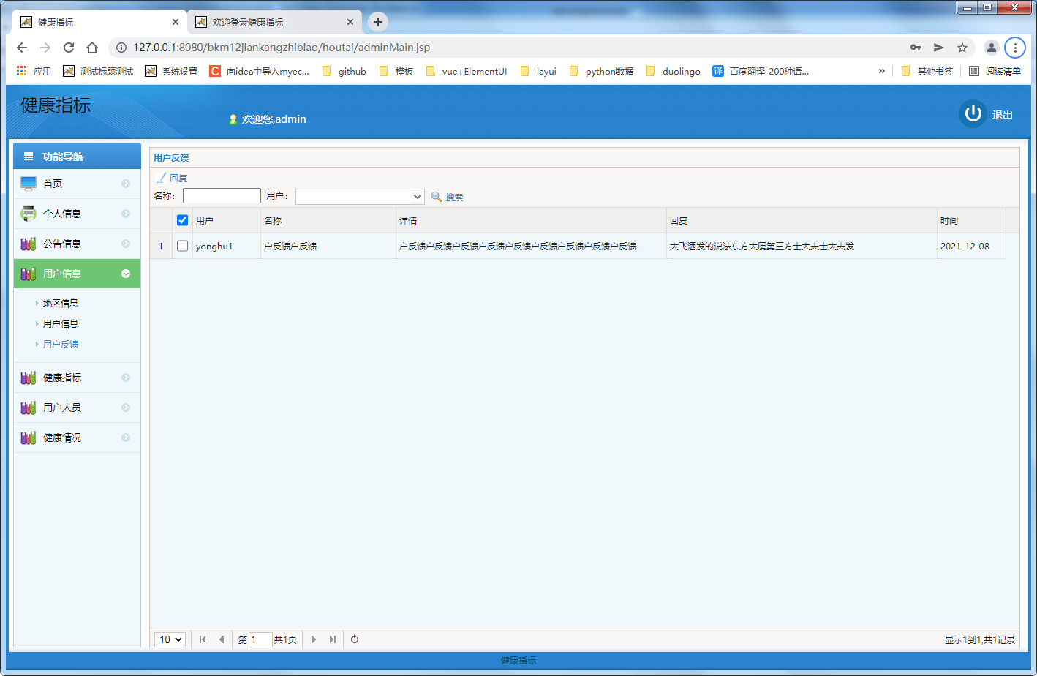
Task: Open the 百度翻译 bookmark
Action: 761,71
